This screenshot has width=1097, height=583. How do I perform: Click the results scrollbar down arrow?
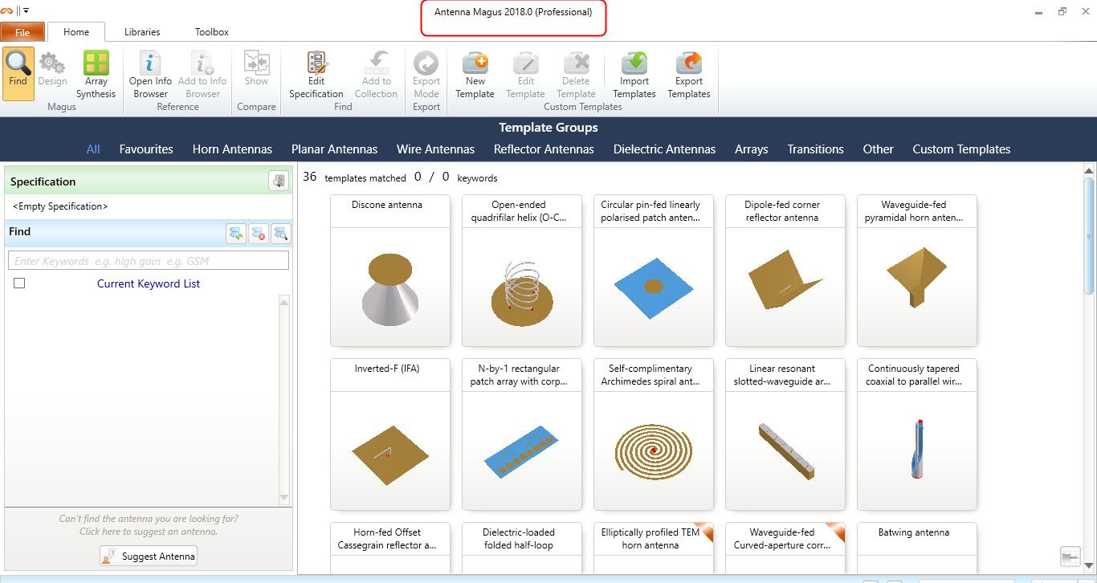[x=1089, y=568]
